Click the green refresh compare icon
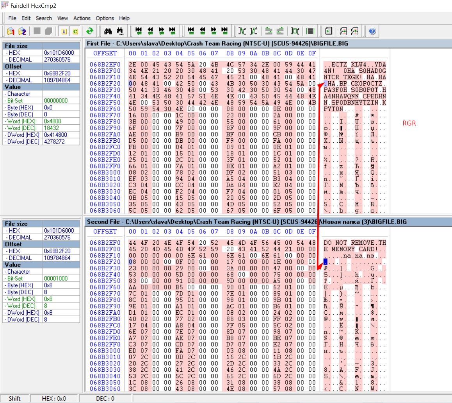Viewport: 452px width, 403px height. pyautogui.click(x=90, y=31)
